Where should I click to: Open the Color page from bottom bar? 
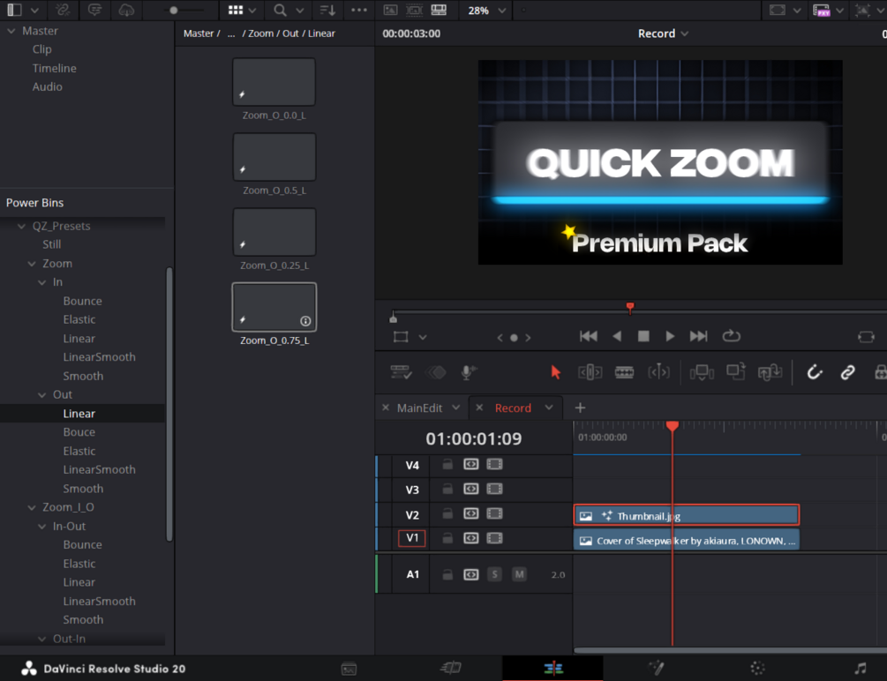pyautogui.click(x=757, y=668)
